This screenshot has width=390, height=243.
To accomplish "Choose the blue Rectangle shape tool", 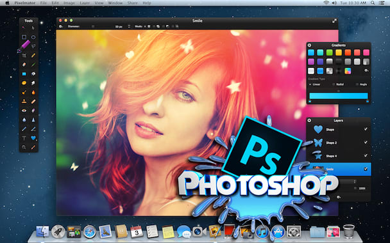I will pyautogui.click(x=24, y=74).
